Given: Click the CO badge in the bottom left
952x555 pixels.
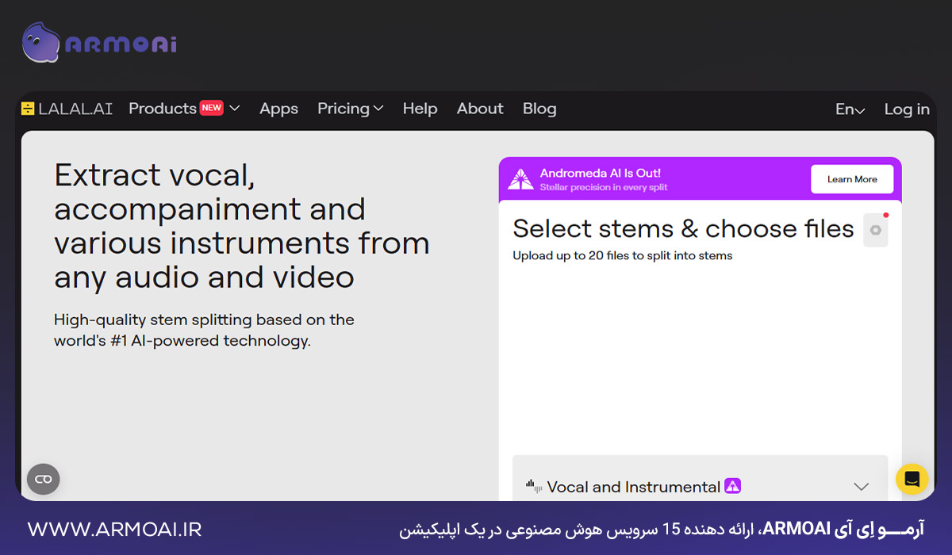Looking at the screenshot, I should coord(43,479).
